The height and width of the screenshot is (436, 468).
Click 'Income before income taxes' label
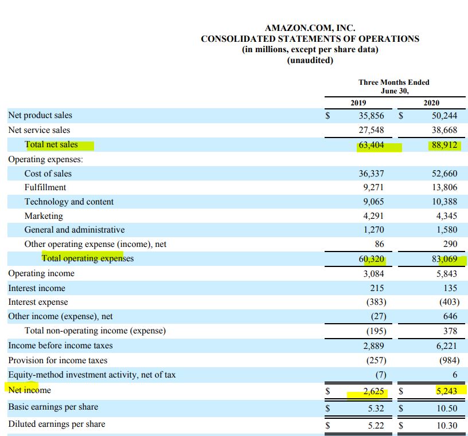[x=61, y=345]
